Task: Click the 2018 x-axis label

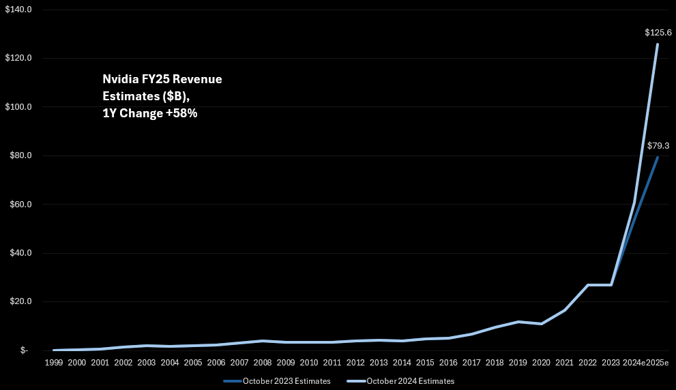Action: tap(495, 363)
